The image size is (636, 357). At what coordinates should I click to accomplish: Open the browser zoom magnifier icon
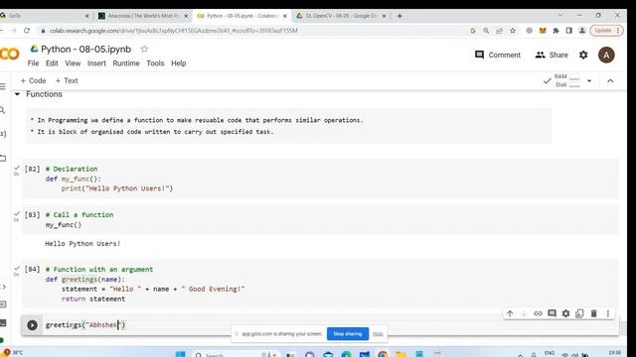pyautogui.click(x=486, y=31)
